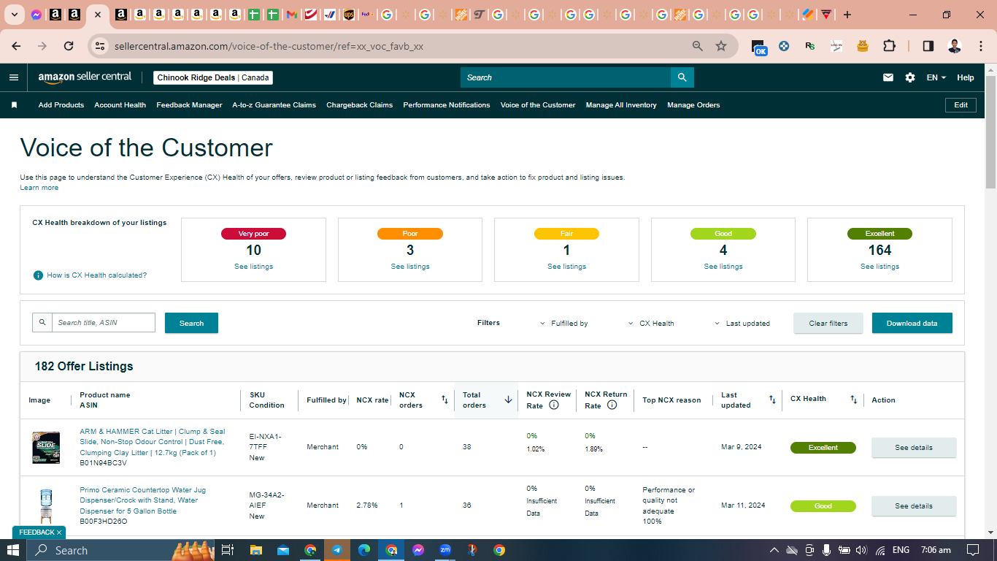Click the info icon beside How is CX Health calculated
Viewport: 997px width, 561px height.
[x=38, y=275]
